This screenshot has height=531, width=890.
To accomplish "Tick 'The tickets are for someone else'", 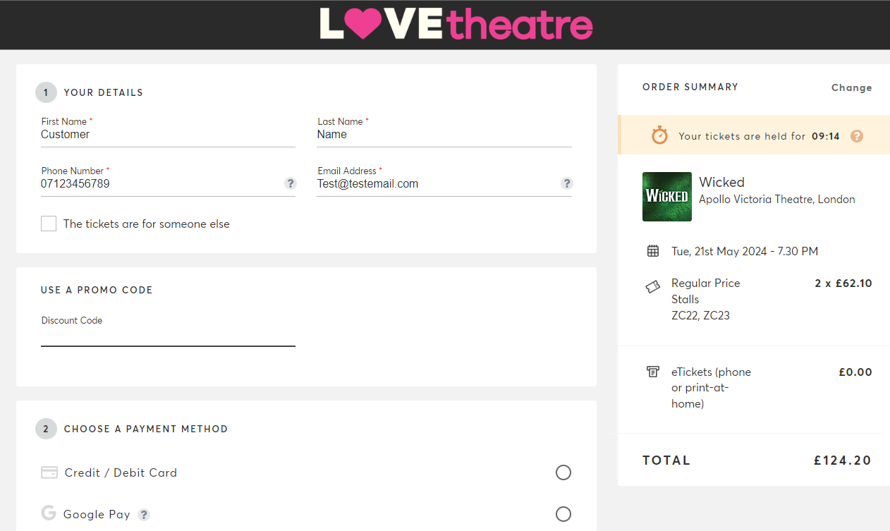I will click(x=49, y=224).
